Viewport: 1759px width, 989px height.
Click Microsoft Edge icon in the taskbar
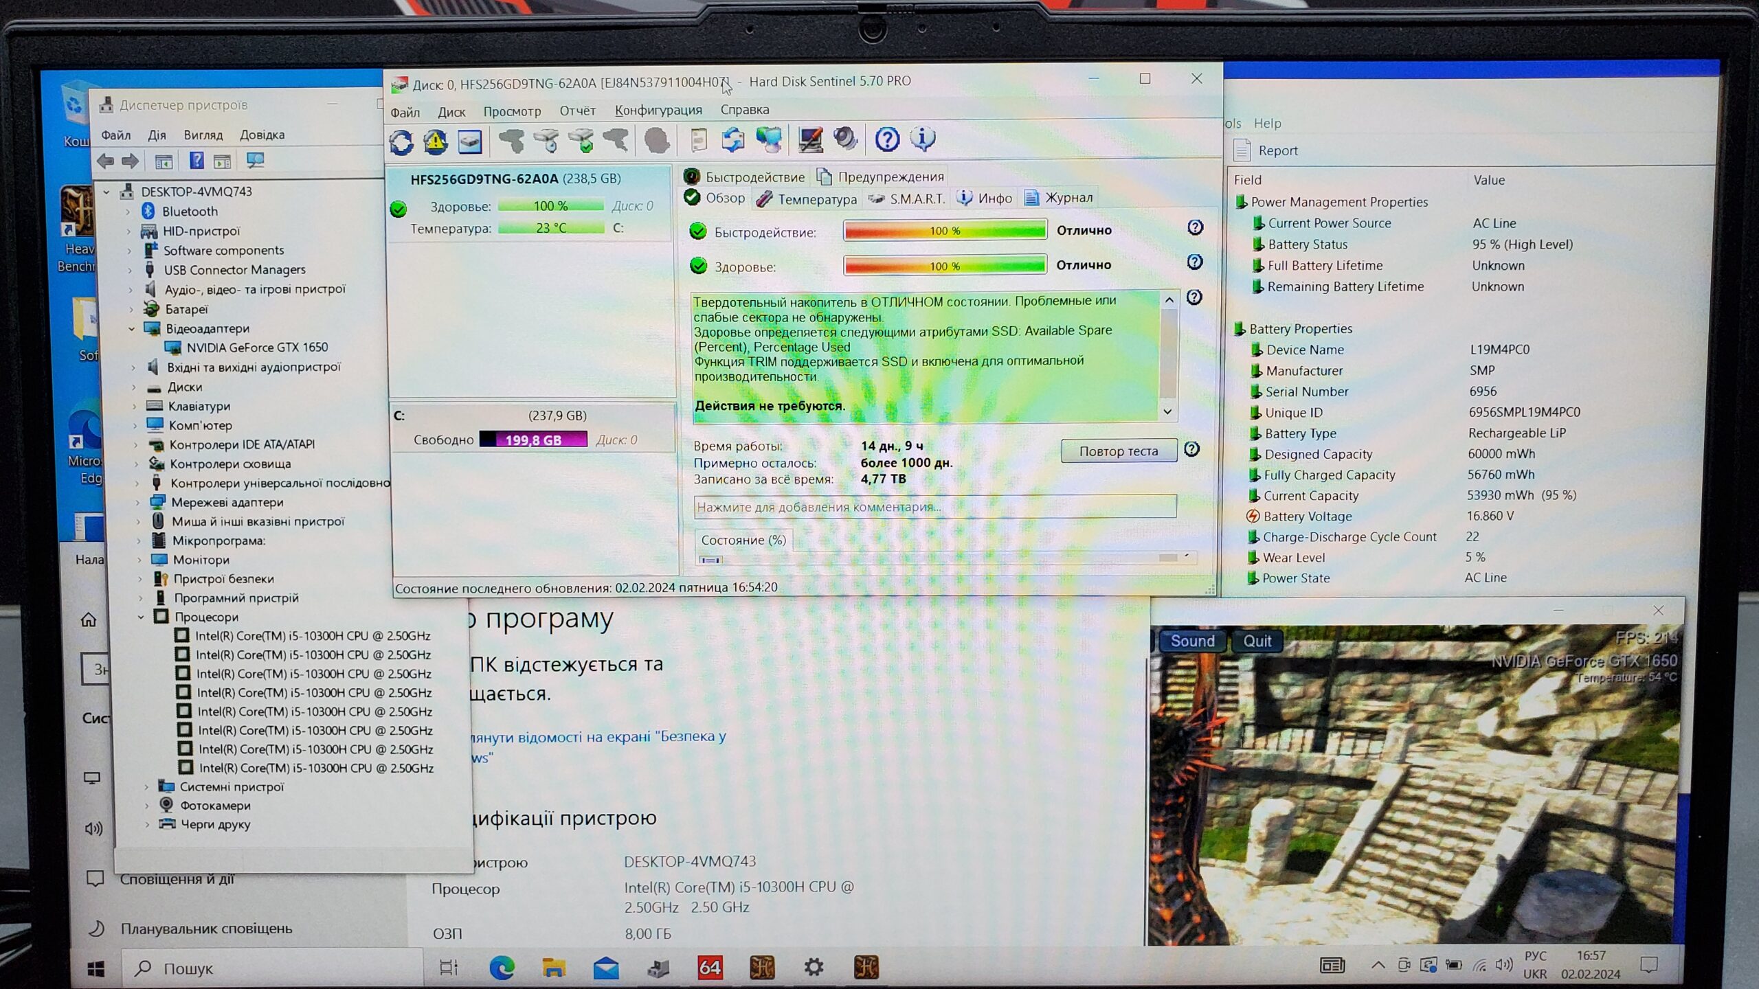[x=502, y=968]
